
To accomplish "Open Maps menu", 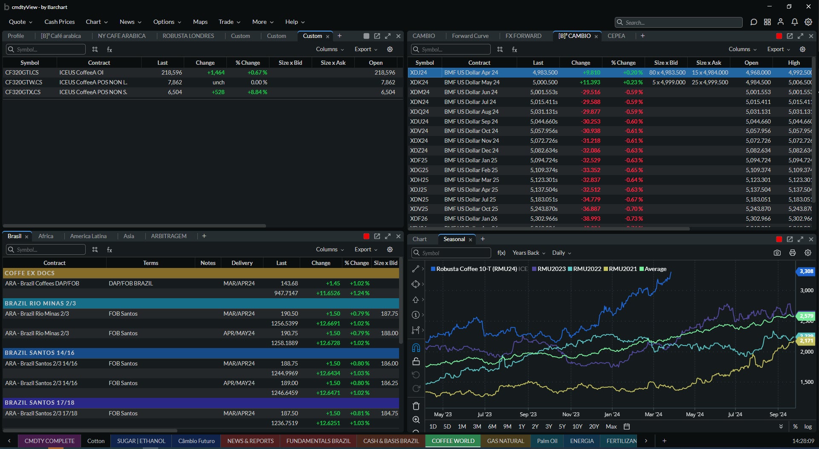I will pyautogui.click(x=200, y=22).
